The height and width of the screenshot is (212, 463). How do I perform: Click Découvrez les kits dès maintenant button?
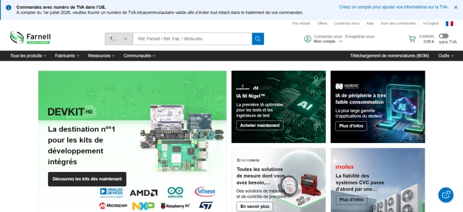click(x=87, y=179)
